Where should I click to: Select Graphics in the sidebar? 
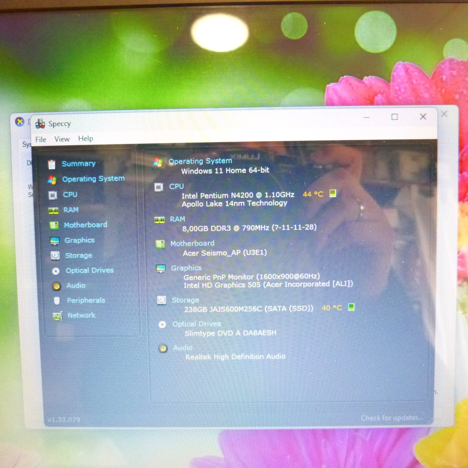pyautogui.click(x=80, y=240)
